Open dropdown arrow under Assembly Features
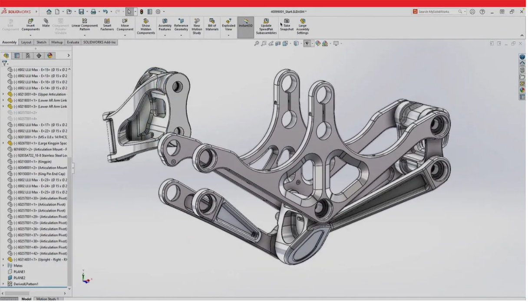 click(165, 35)
